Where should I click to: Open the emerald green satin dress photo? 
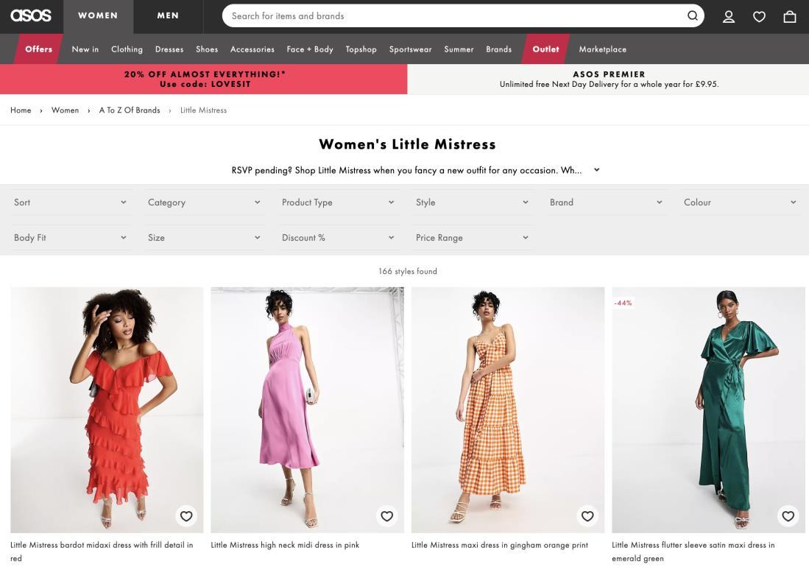coord(708,409)
